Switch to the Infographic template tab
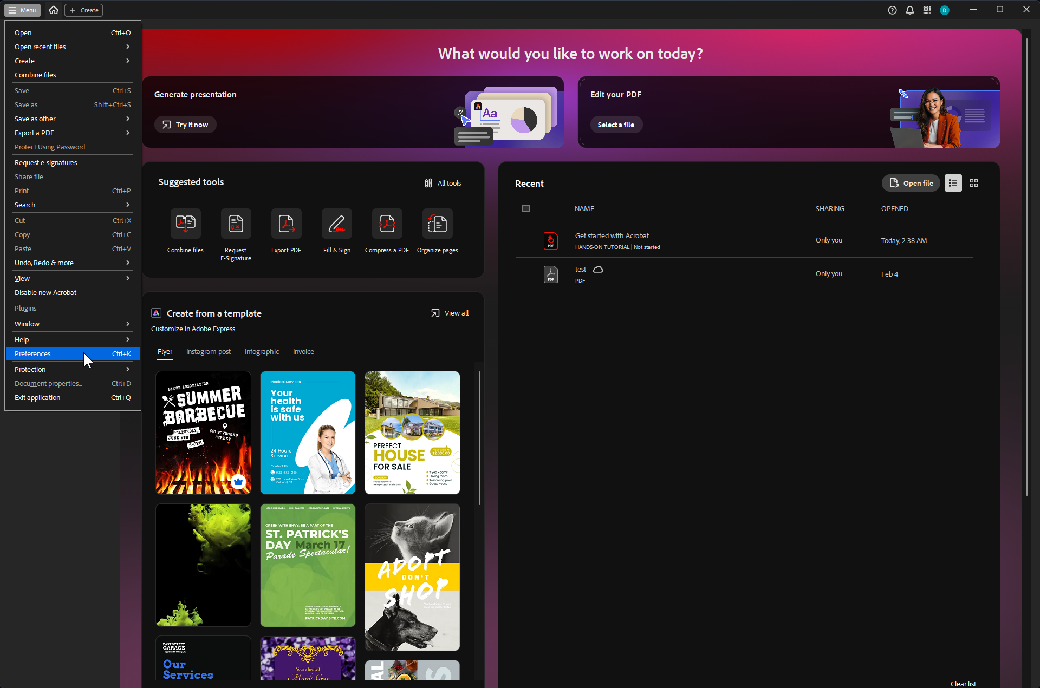This screenshot has height=688, width=1040. [262, 352]
